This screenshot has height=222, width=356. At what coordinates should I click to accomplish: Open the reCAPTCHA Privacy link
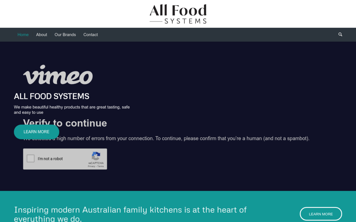tap(91, 166)
